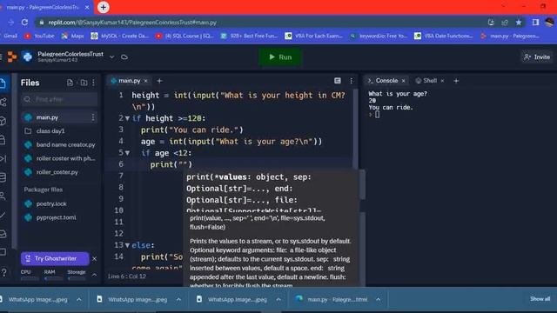The height and width of the screenshot is (313, 557).
Task: Expand options for first WhatsApp Image download
Action: pos(79,299)
